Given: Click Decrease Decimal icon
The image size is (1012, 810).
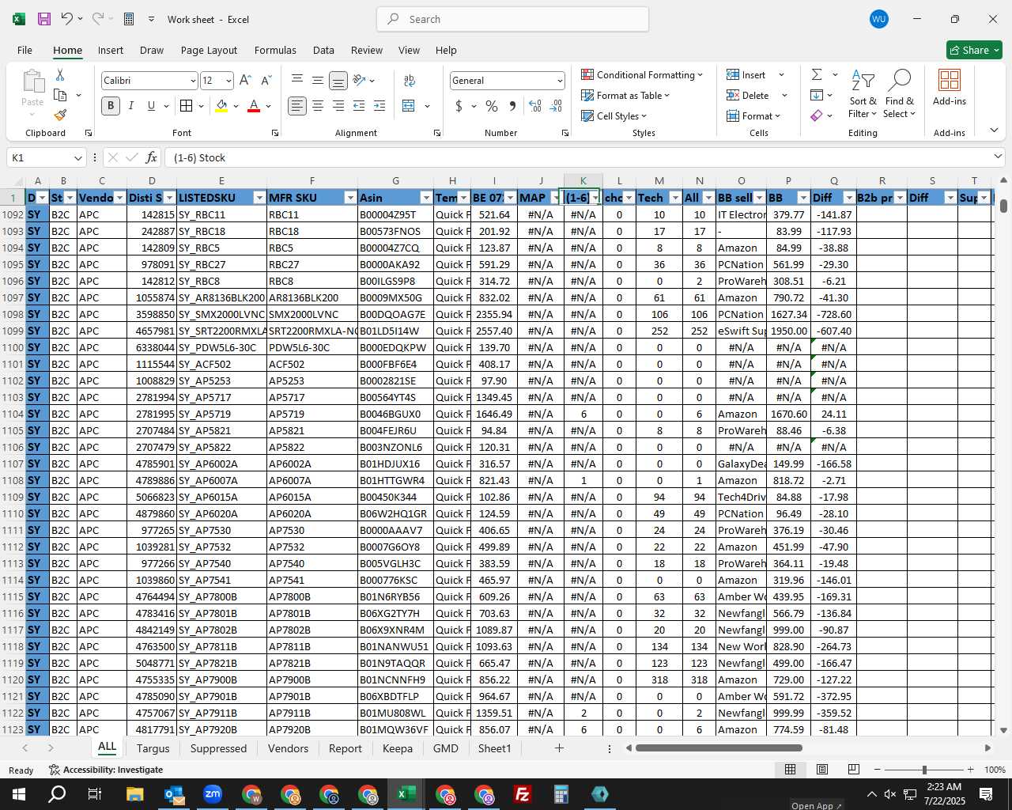Looking at the screenshot, I should click(556, 106).
